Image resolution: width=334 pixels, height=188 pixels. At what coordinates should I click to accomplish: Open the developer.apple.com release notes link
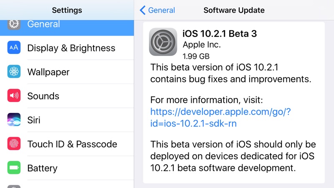(x=220, y=117)
